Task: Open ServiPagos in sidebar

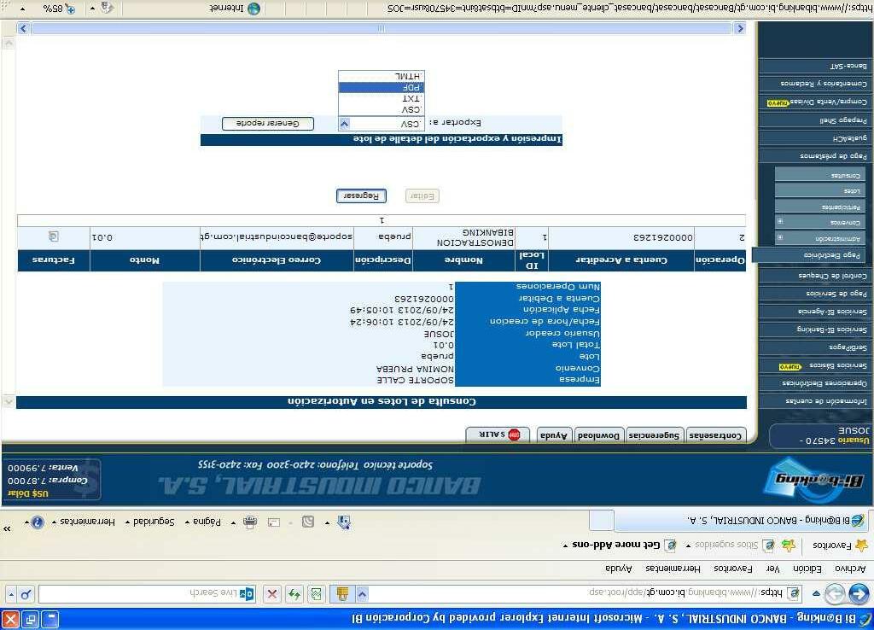Action: pyautogui.click(x=813, y=347)
